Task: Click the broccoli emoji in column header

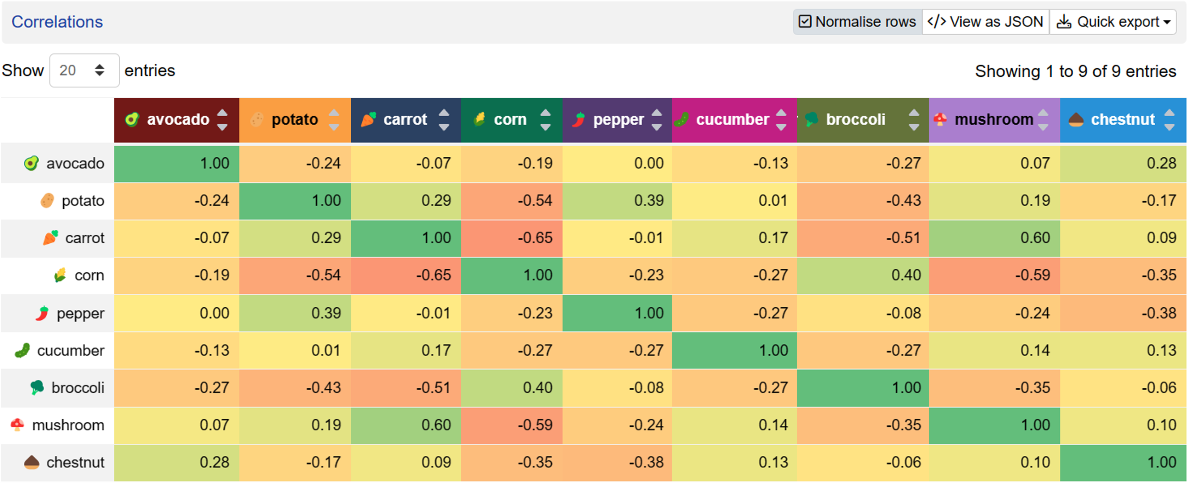Action: pos(811,120)
